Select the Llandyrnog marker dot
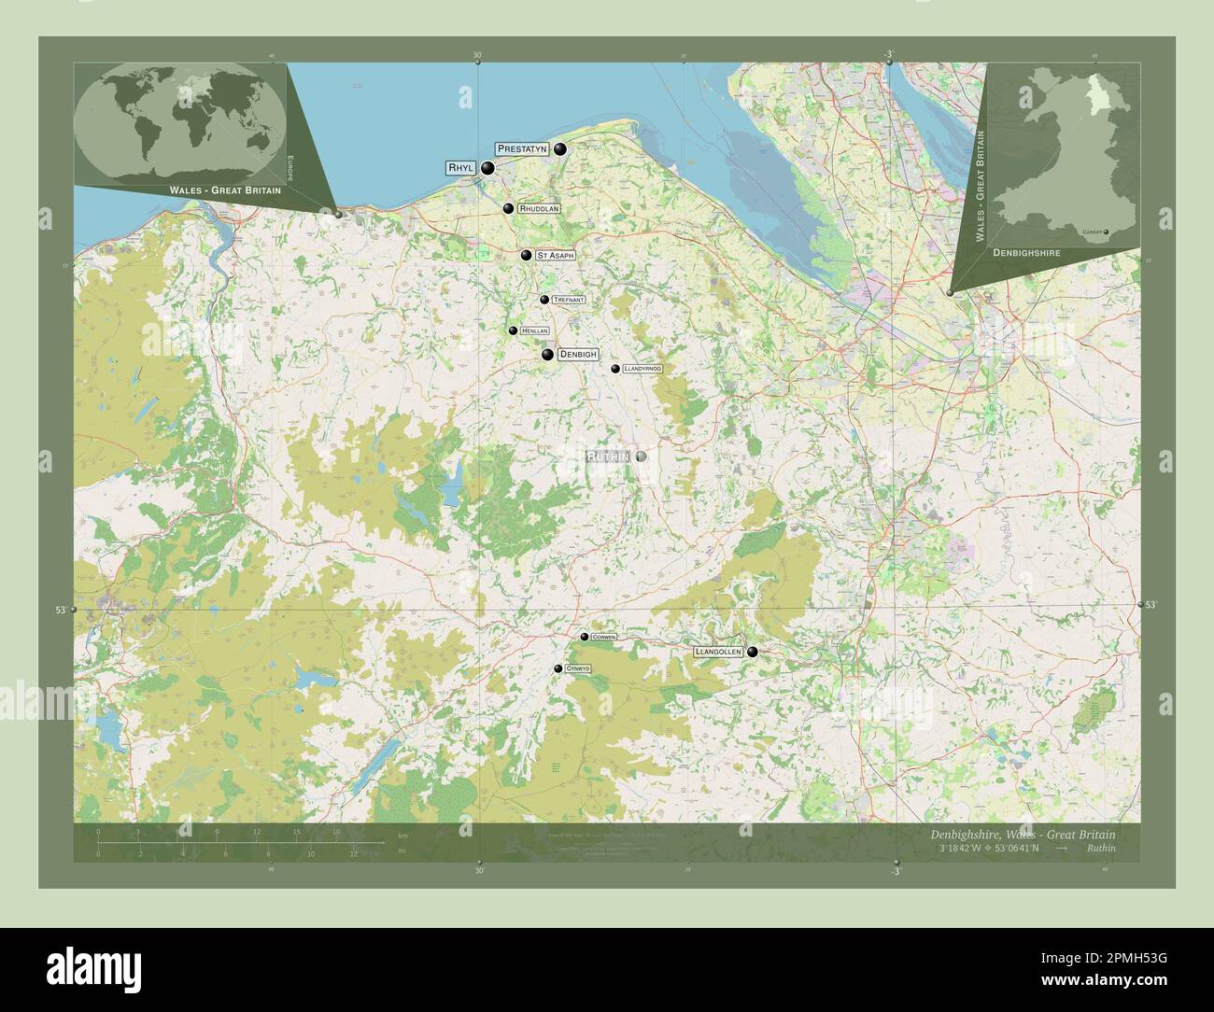Screen dimensions: 1214x1012 pos(614,369)
